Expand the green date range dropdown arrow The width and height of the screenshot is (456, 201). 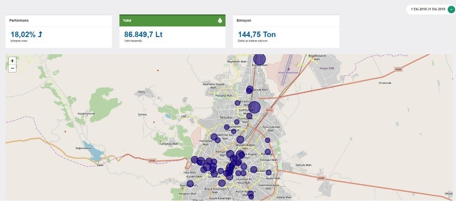tap(451, 10)
